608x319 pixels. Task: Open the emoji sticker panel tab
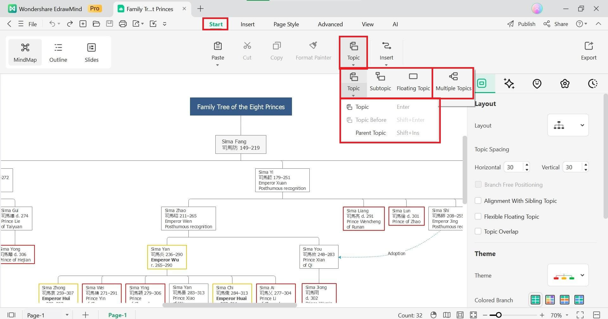(537, 84)
